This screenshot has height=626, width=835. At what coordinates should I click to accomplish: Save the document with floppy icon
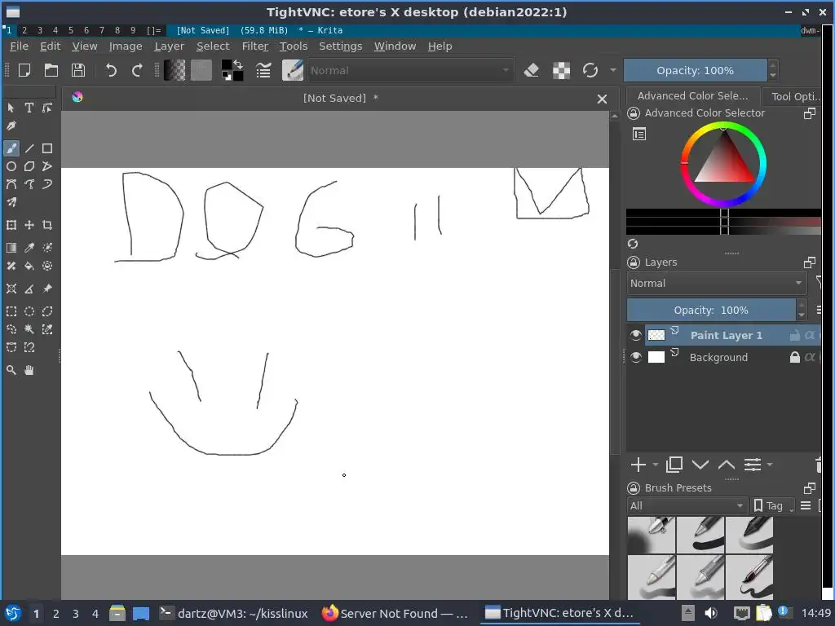[78, 70]
